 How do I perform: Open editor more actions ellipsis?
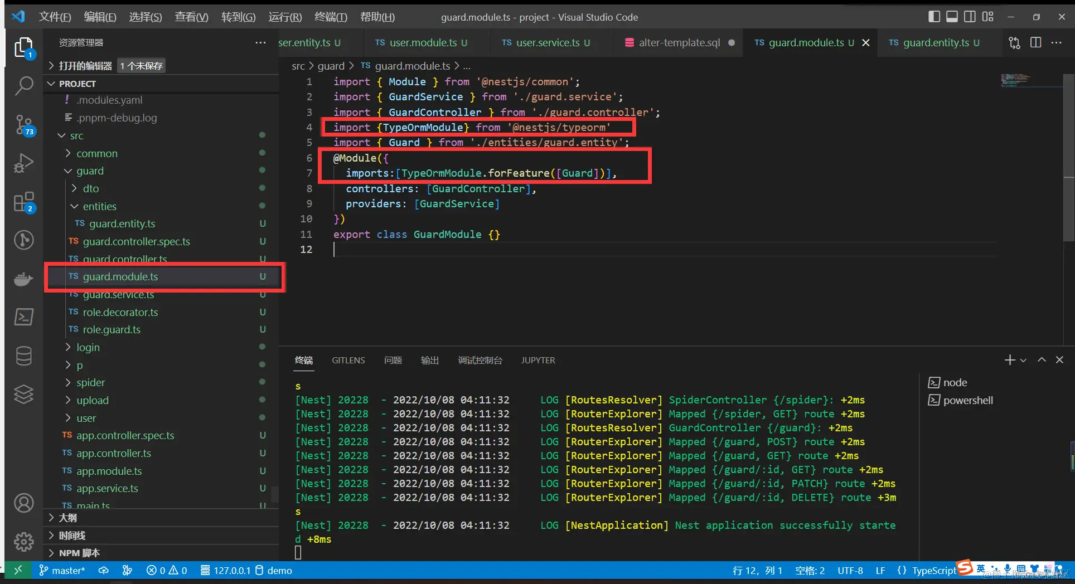[x=1057, y=42]
